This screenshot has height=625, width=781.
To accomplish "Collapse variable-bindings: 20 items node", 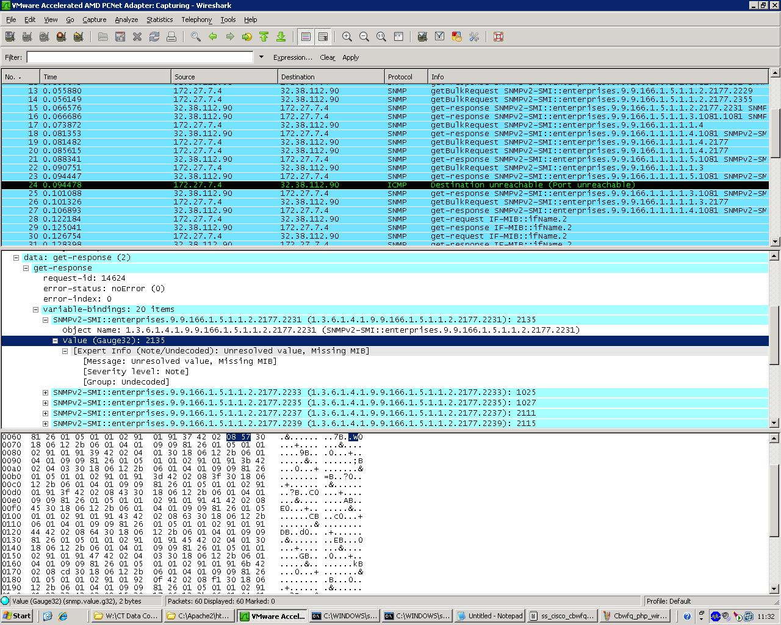I will pos(36,309).
